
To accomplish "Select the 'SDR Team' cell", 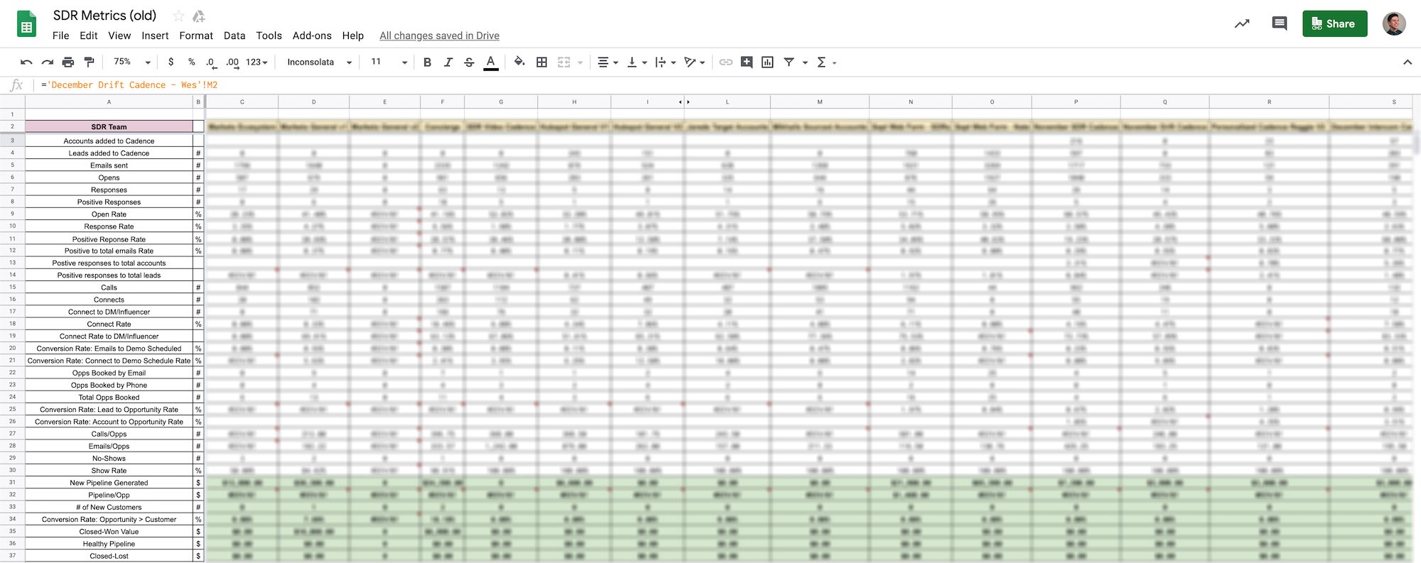I will pos(109,127).
